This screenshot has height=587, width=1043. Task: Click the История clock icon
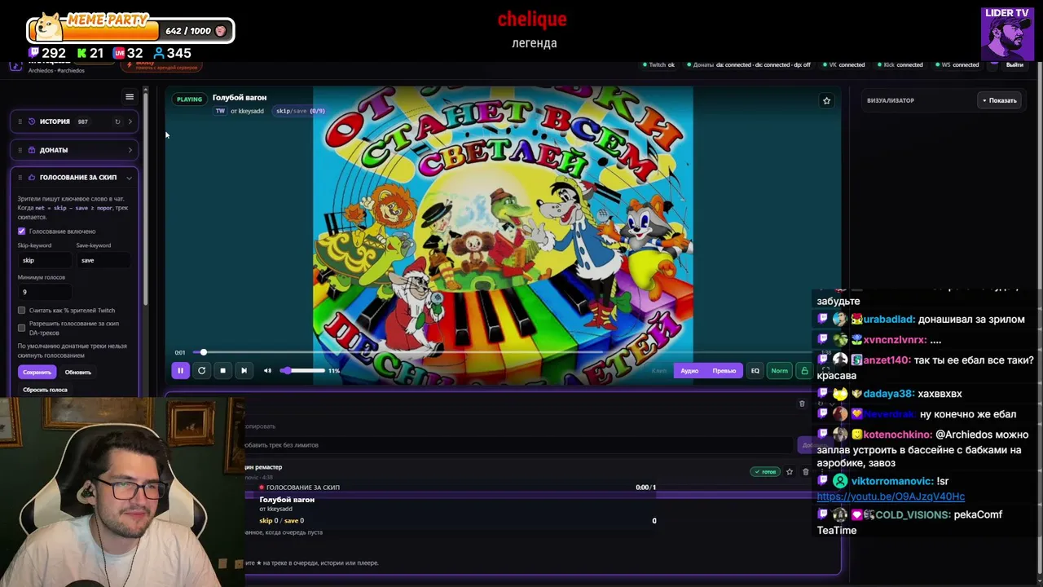(x=32, y=121)
